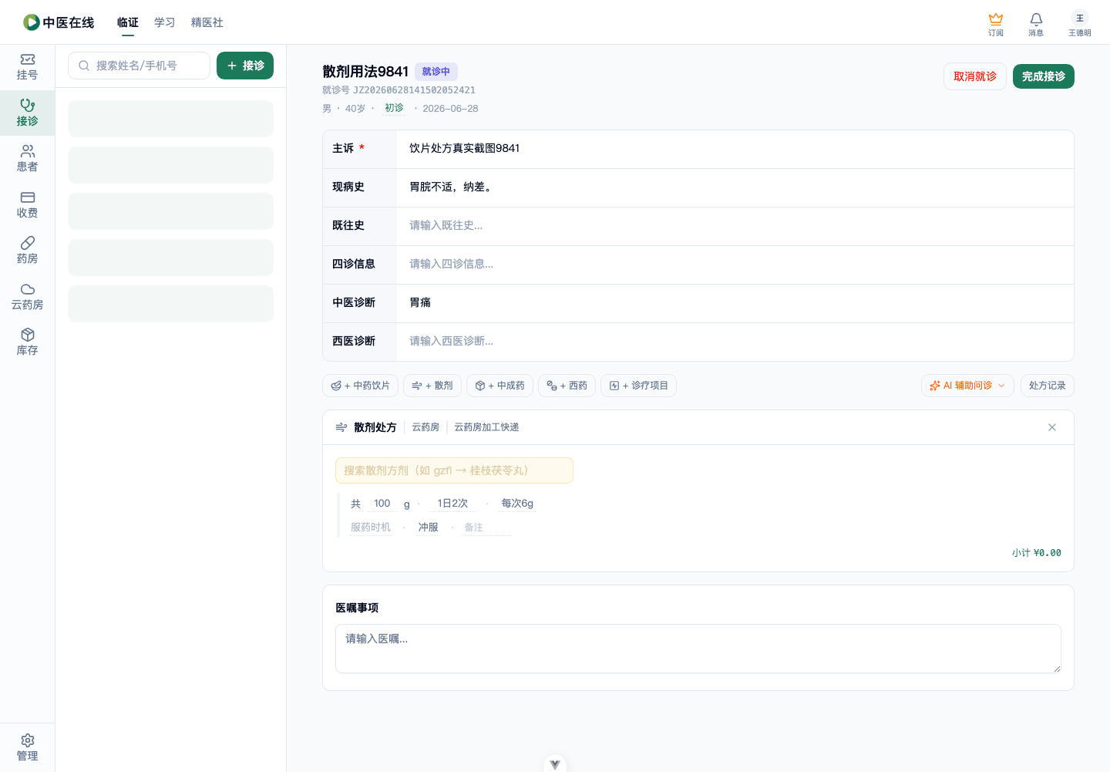Screen dimensions: 1110x772
Task: Click the 订阅 crown icon
Action: 996,24
